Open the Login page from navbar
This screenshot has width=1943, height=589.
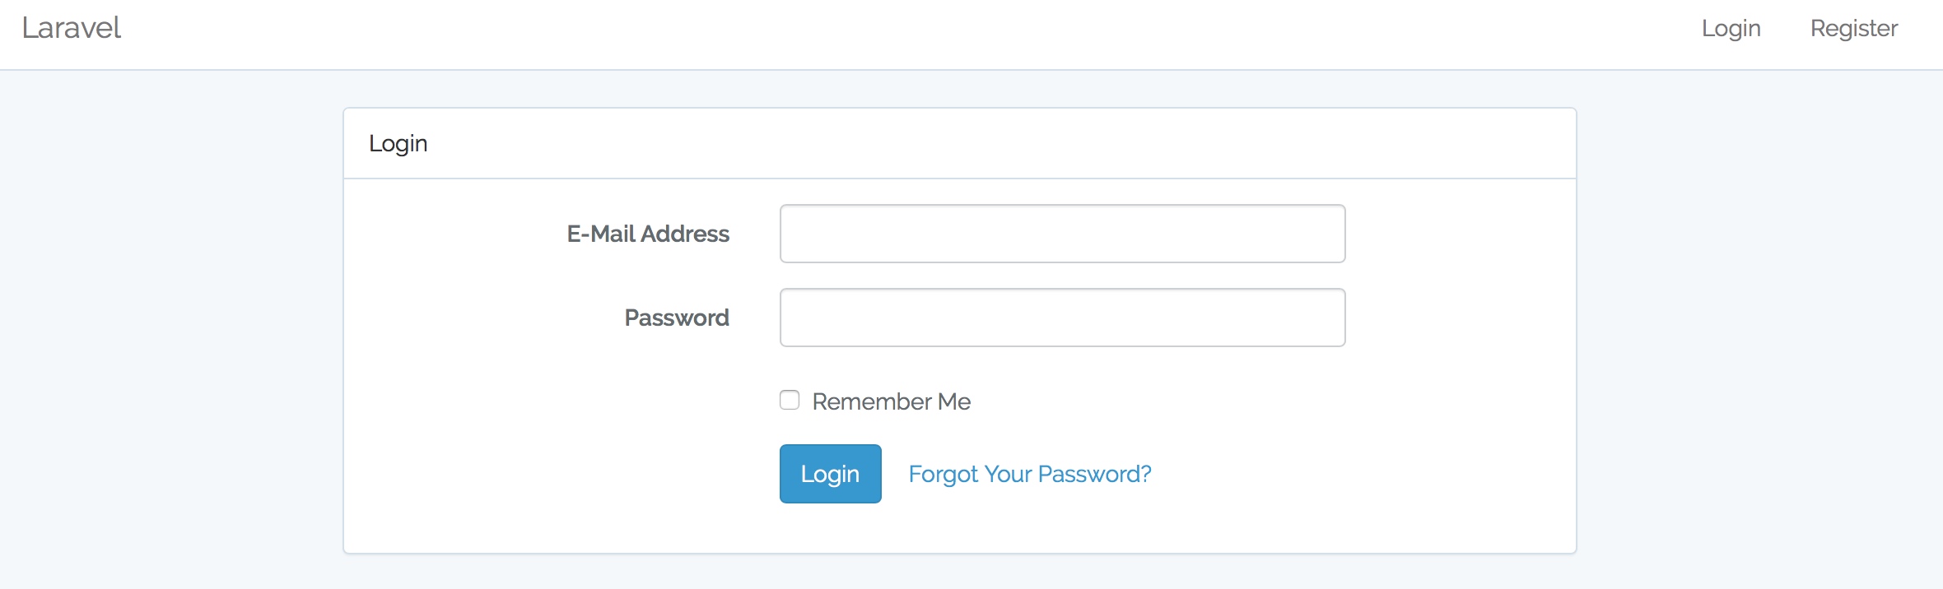pos(1731,28)
